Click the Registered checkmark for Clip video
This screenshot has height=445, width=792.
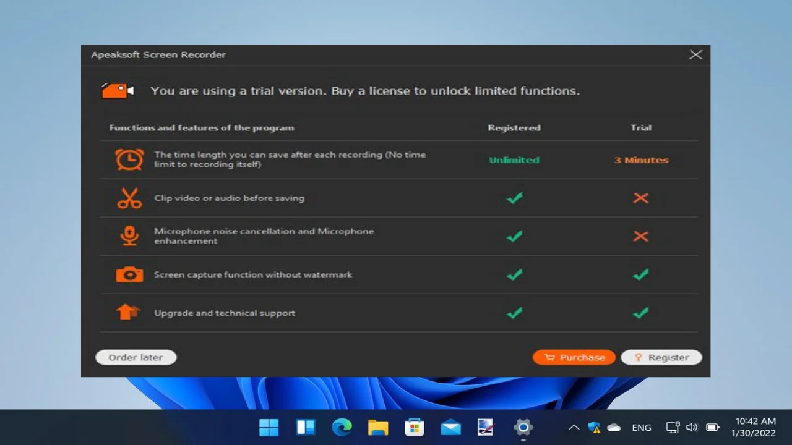tap(514, 198)
